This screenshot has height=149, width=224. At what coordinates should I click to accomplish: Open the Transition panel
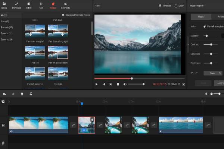[16, 5]
